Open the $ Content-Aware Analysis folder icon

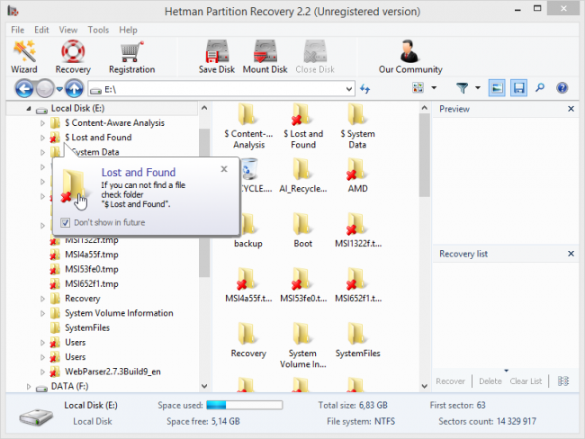click(247, 114)
